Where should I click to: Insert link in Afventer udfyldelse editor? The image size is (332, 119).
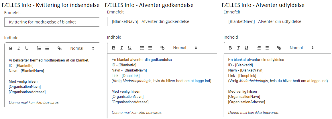pos(279,48)
